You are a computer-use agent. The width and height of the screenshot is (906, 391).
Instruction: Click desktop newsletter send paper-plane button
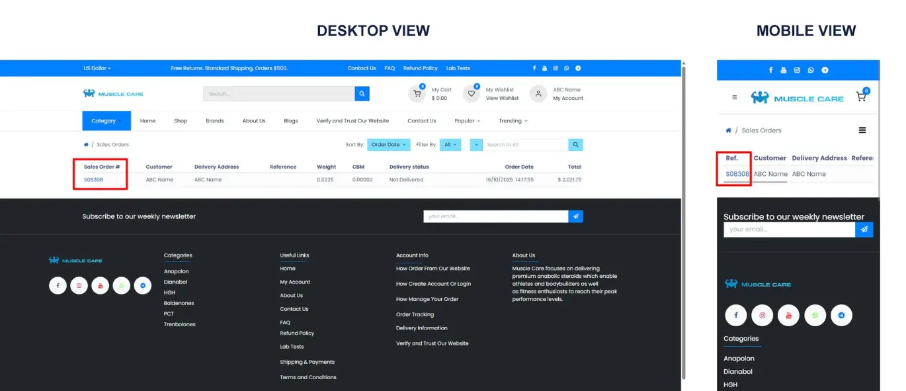click(575, 216)
